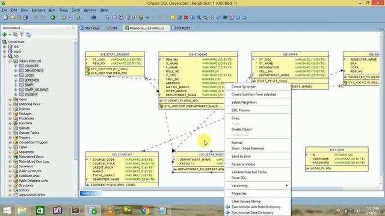385x216 pixels.
Task: Open the Versioning submenu
Action: pos(257,185)
